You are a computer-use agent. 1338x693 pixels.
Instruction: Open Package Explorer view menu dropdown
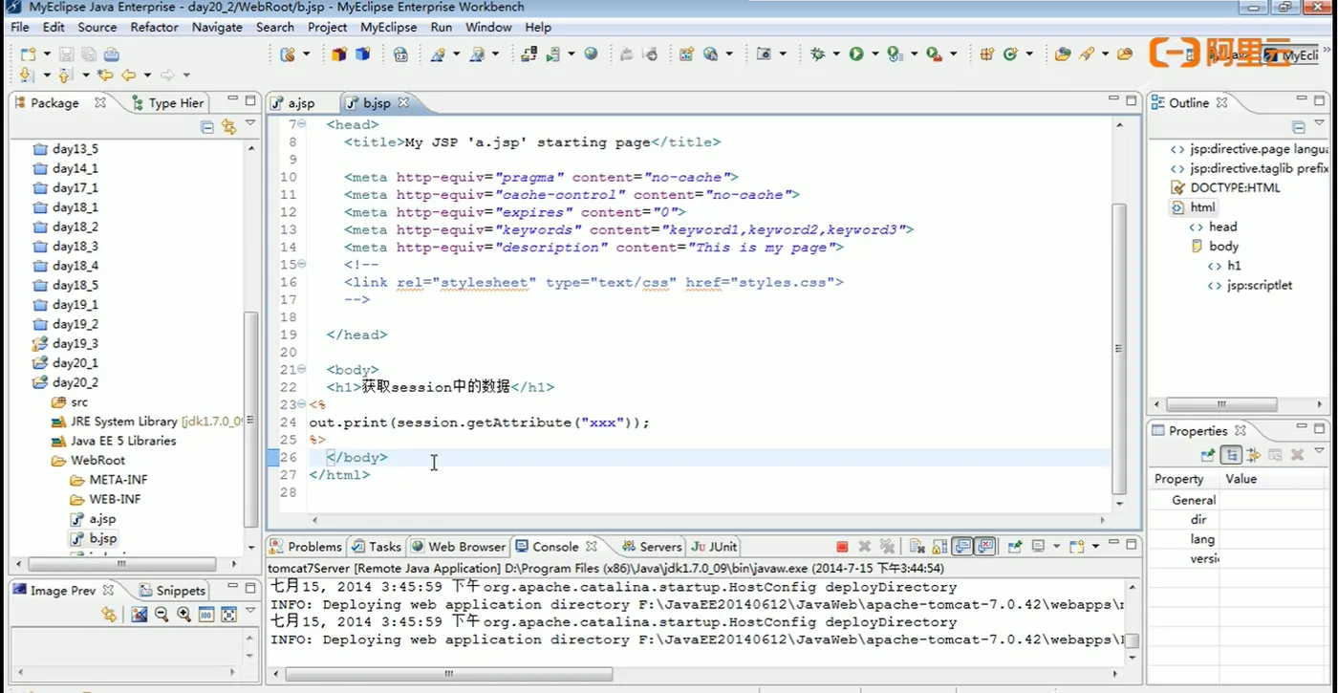[250, 124]
